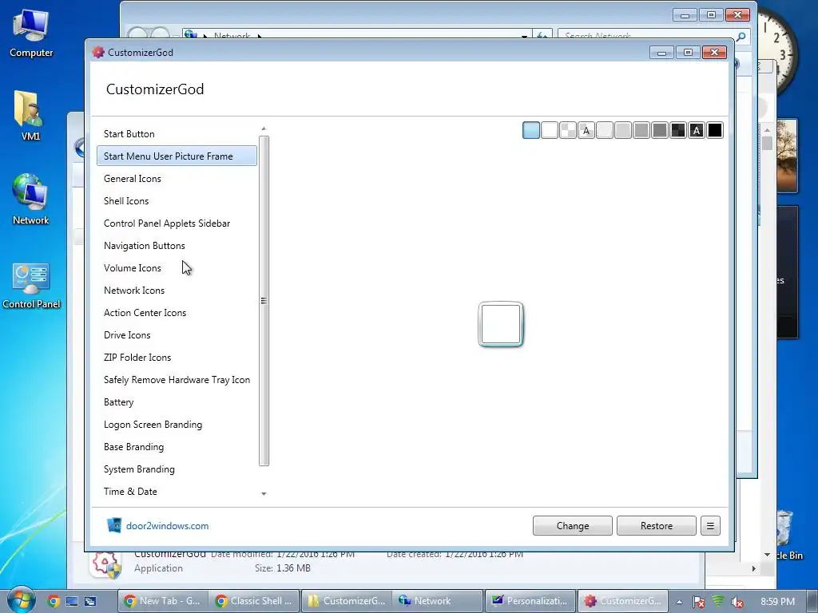The image size is (818, 613).
Task: Launch Chrome from the quick launch bar
Action: click(54, 601)
